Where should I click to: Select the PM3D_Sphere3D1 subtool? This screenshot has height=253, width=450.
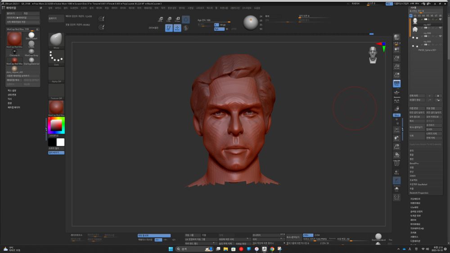point(427,50)
